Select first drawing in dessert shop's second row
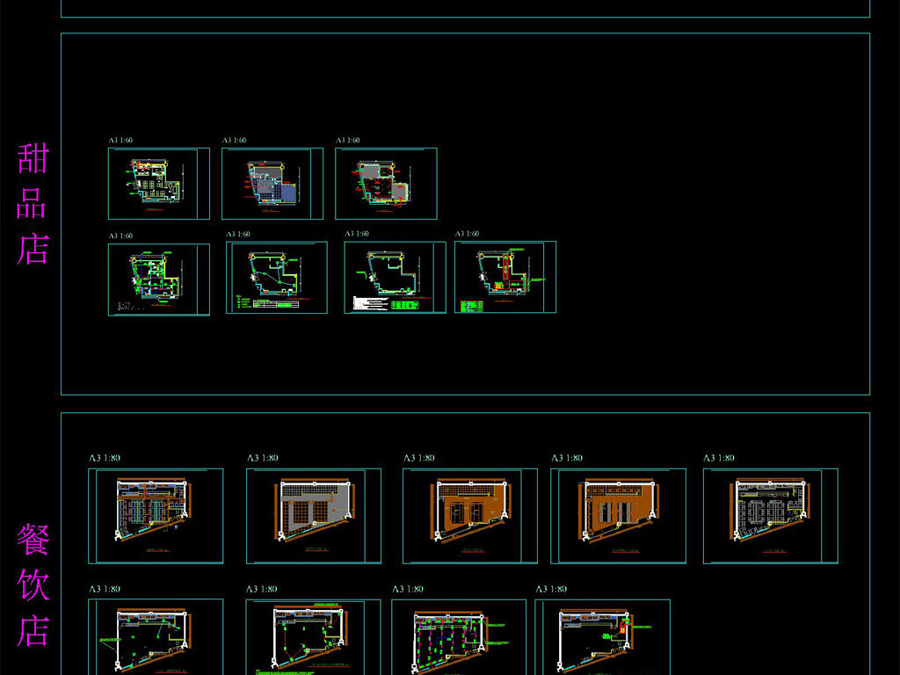This screenshot has width=900, height=675. 158,279
